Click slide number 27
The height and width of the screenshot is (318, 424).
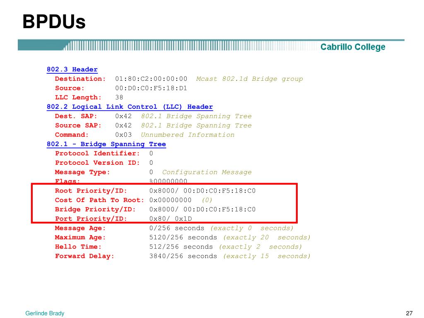tap(410, 313)
